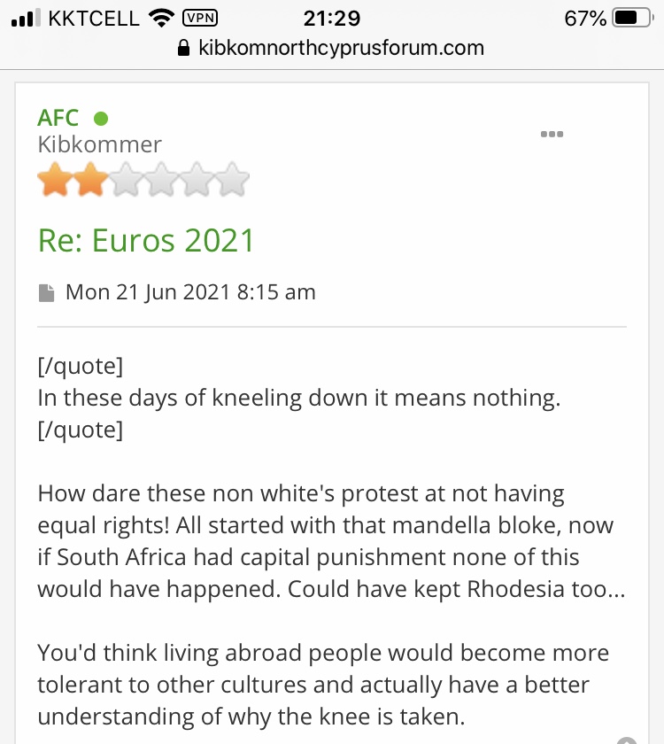Viewport: 664px width, 744px height.
Task: Click the "Kibkommer" rank label
Action: pyautogui.click(x=100, y=144)
